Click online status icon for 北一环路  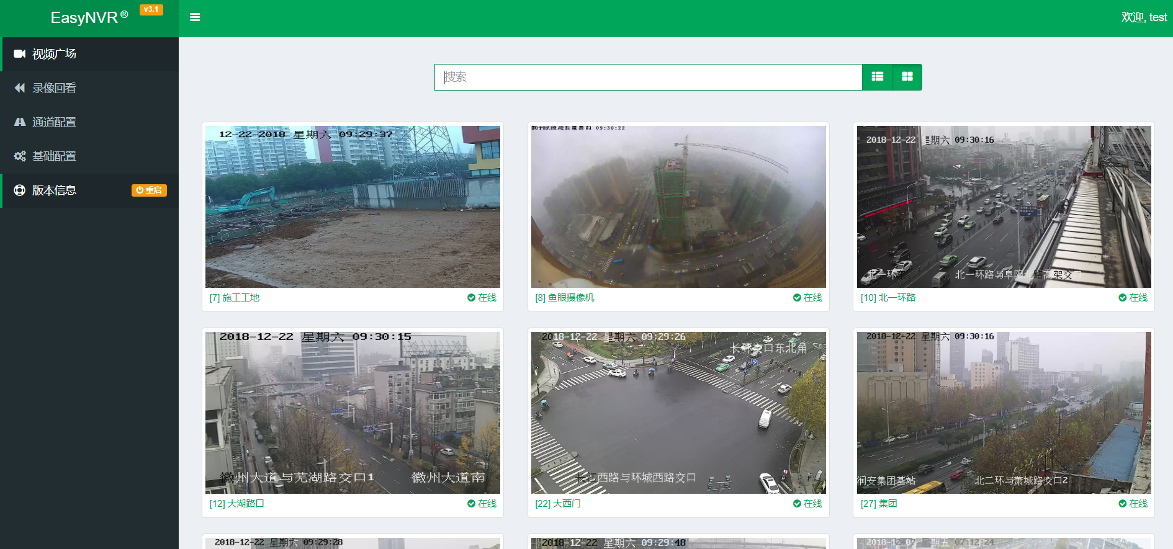[x=1122, y=298]
